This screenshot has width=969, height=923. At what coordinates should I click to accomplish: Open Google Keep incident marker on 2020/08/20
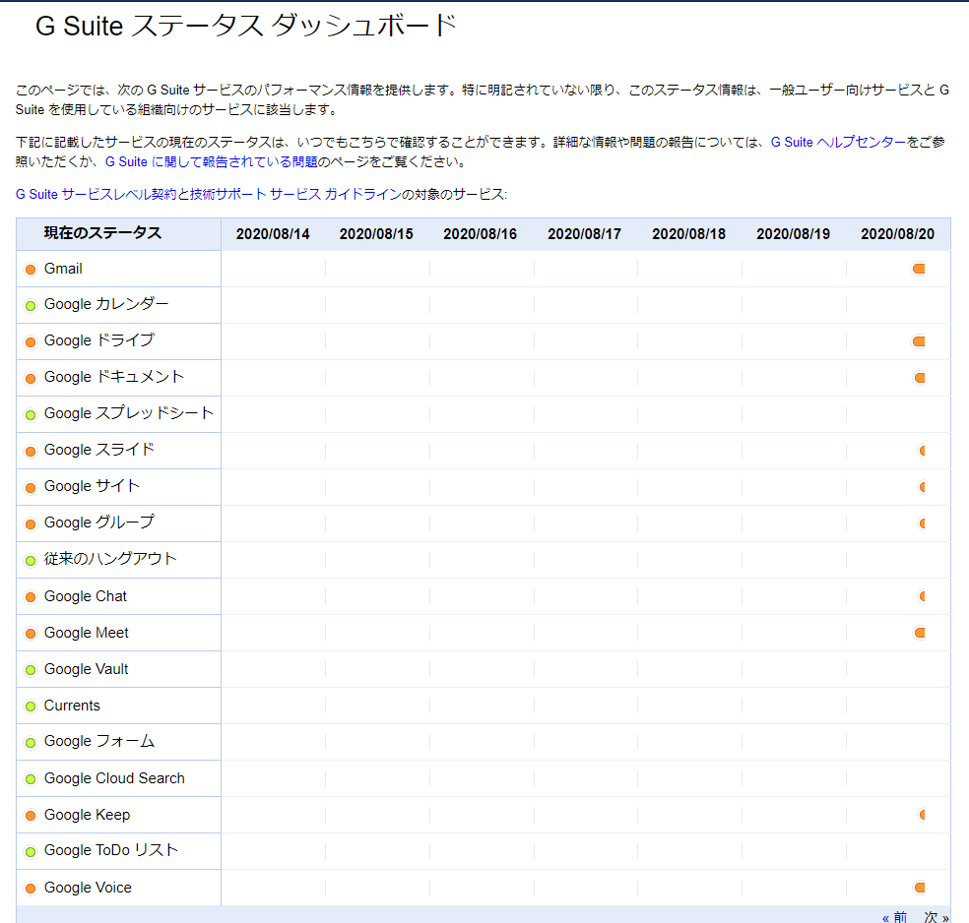(x=922, y=815)
